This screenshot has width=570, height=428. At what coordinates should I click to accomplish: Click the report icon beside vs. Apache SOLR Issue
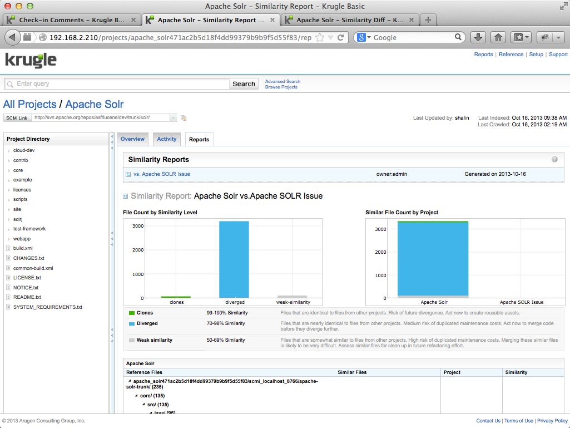(128, 174)
